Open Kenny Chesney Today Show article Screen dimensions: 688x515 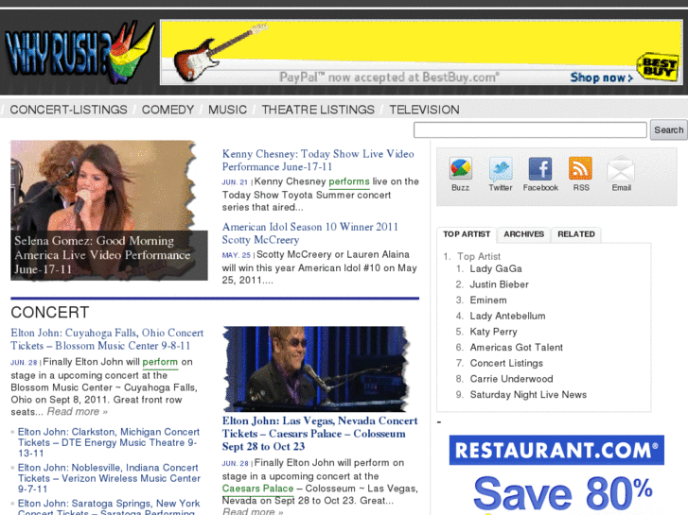[x=318, y=160]
